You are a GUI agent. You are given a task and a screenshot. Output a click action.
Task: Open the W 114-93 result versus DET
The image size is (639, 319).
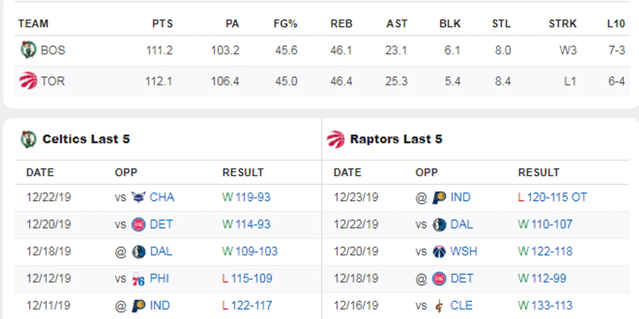coord(246,224)
